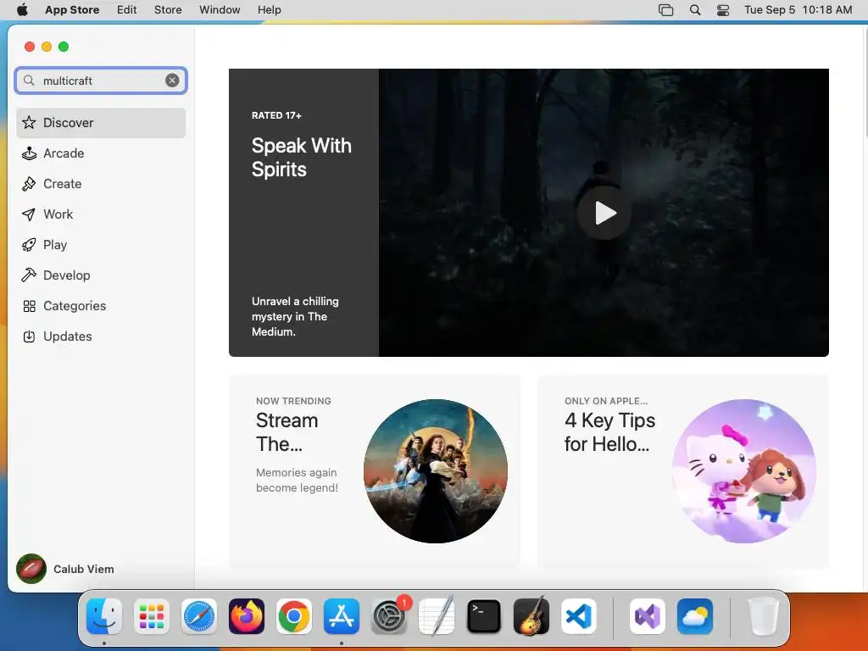Open the Help menu

point(269,10)
